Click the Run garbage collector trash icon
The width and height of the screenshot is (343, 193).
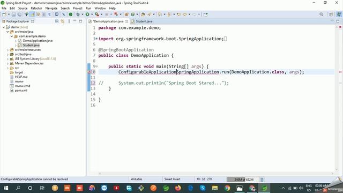click(262, 180)
